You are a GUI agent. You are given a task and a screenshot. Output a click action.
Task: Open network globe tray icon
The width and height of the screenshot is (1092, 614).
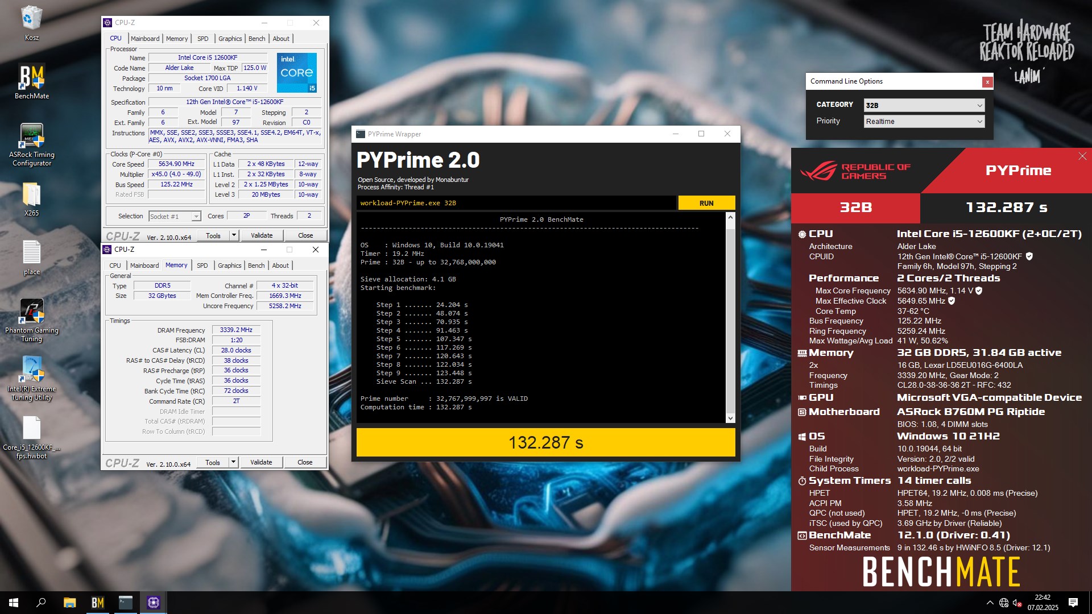coord(1004,603)
